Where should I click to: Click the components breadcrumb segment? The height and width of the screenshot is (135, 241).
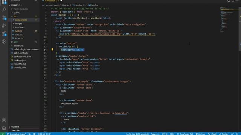pos(53,5)
